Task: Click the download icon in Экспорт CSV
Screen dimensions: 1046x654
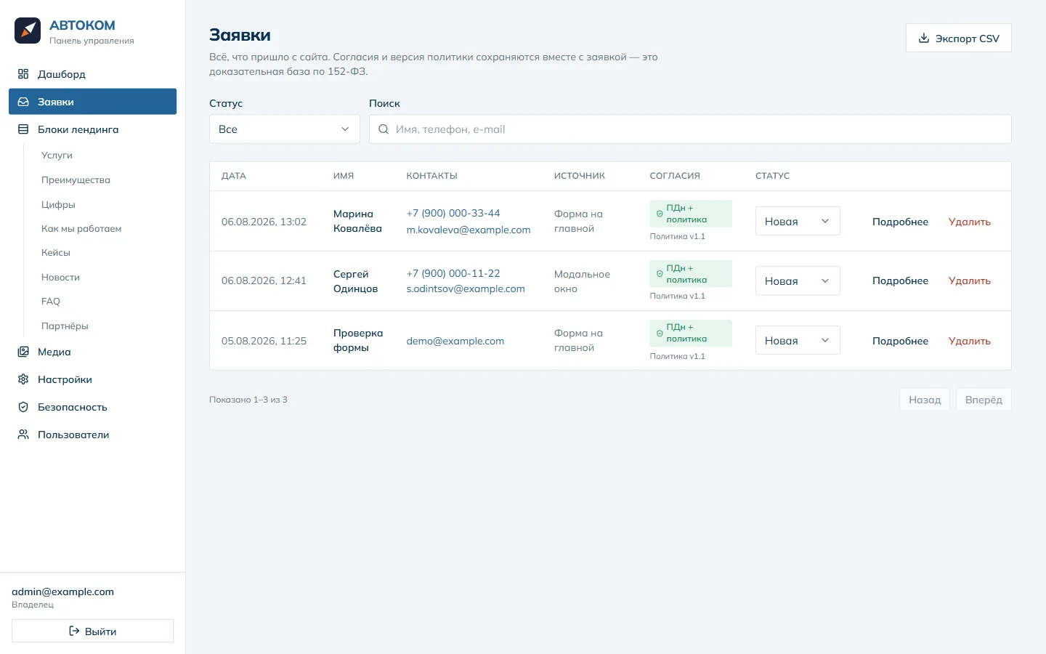Action: (x=924, y=39)
